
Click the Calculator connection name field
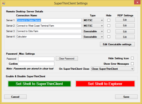[49, 37]
